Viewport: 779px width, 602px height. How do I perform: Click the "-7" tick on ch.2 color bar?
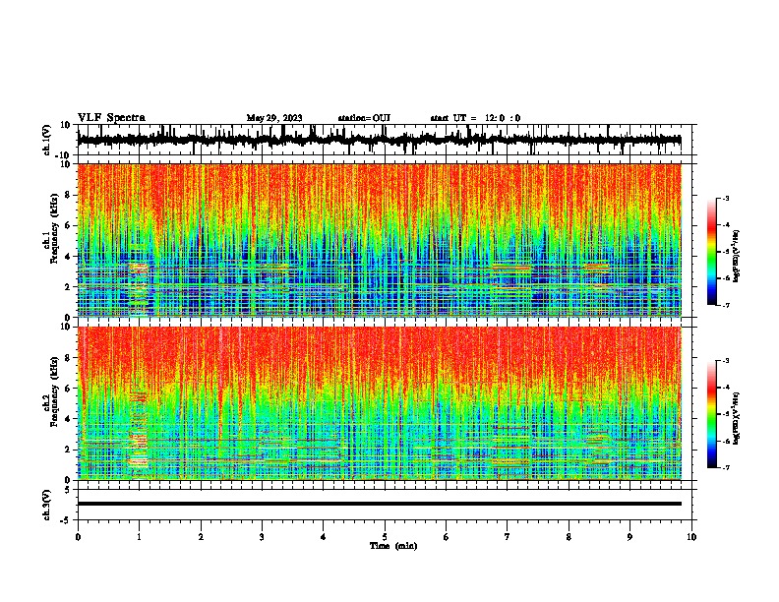726,467
